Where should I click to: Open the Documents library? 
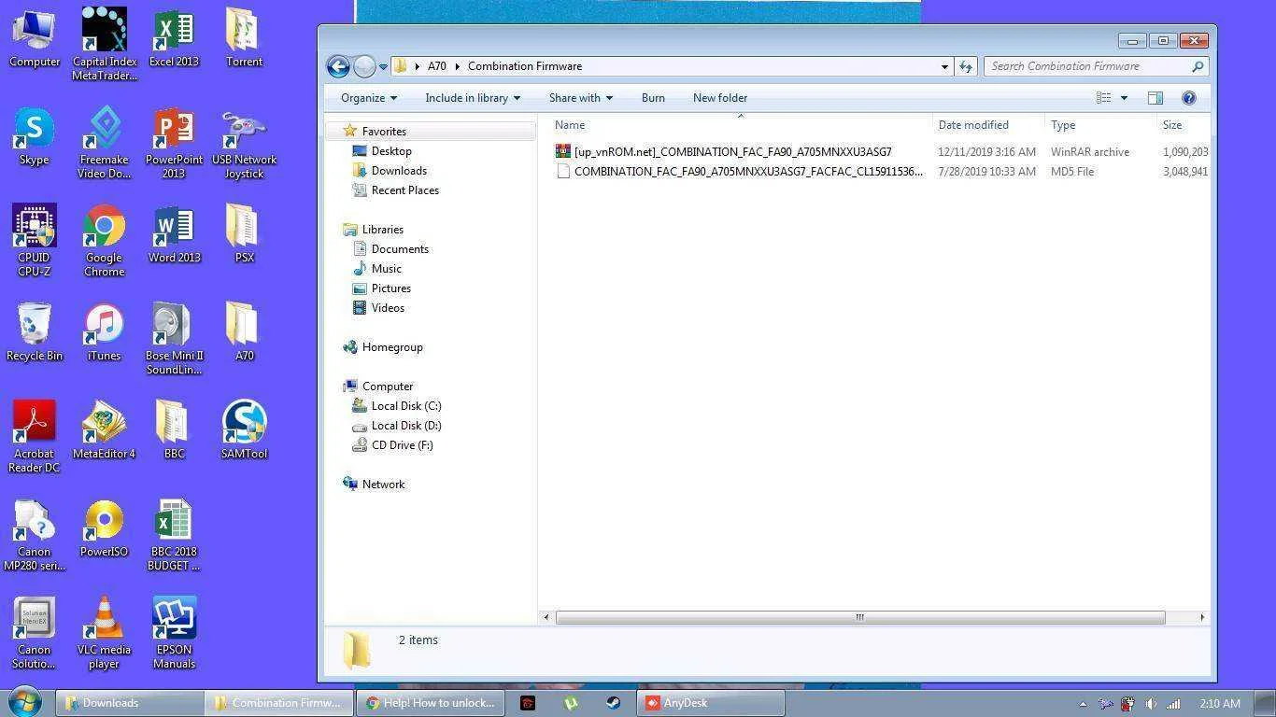tap(400, 249)
